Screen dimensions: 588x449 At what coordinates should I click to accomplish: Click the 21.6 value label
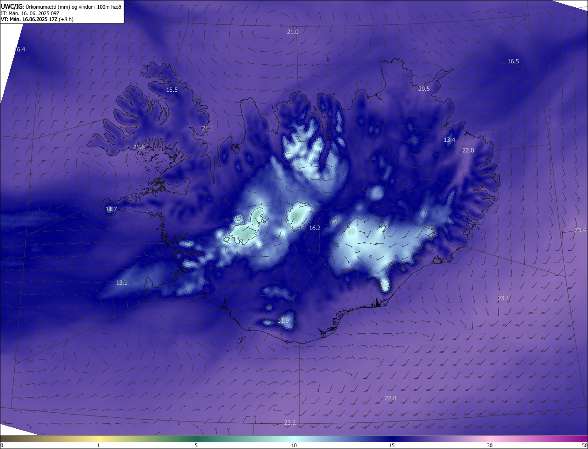tap(139, 147)
